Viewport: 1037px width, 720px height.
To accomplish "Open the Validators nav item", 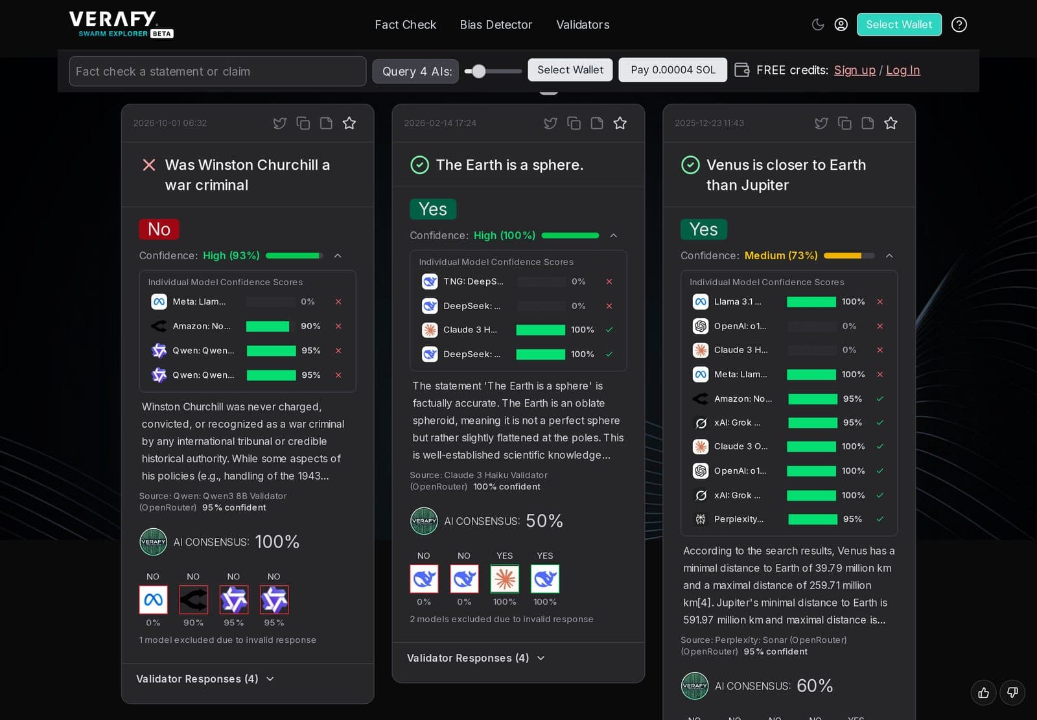I will point(583,25).
